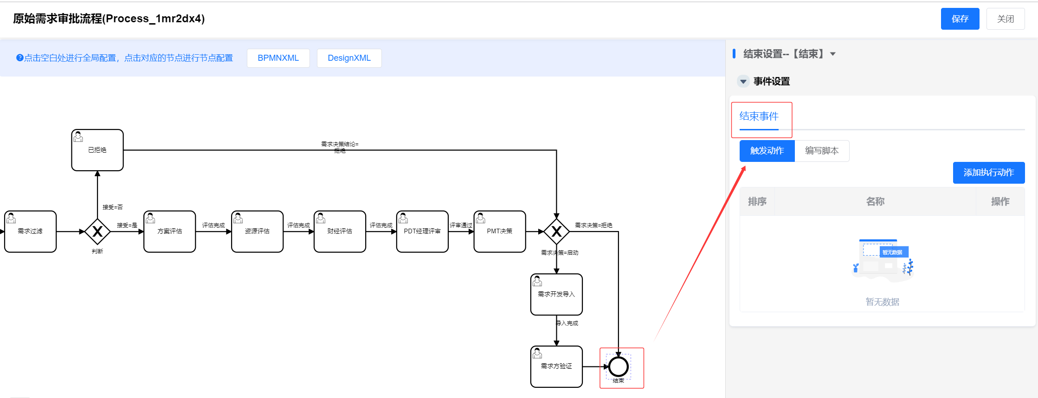This screenshot has height=398, width=1038.
Task: Collapse the 事件设置 section
Action: (743, 82)
